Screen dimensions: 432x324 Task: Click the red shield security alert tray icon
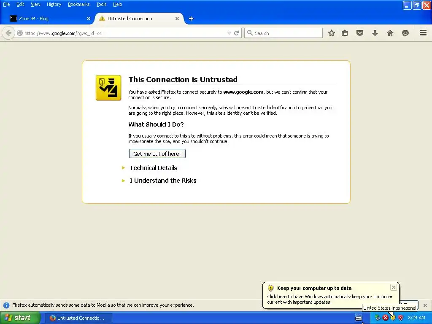[x=401, y=318]
